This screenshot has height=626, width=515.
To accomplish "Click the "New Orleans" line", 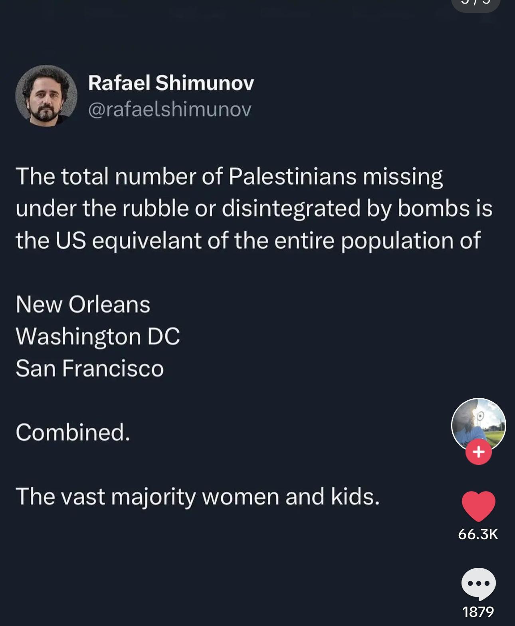I will coord(83,305).
